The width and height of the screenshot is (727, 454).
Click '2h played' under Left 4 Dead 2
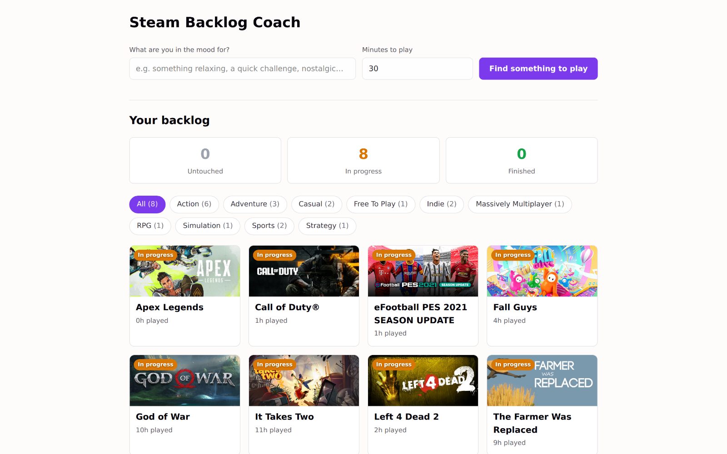pyautogui.click(x=390, y=430)
